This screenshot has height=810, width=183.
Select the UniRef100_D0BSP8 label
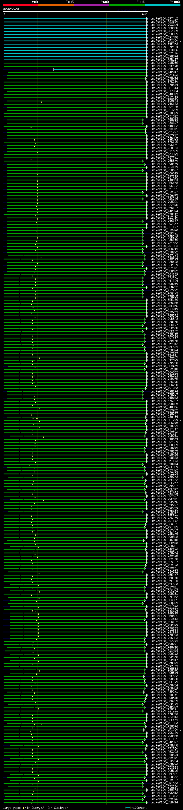(164, 319)
